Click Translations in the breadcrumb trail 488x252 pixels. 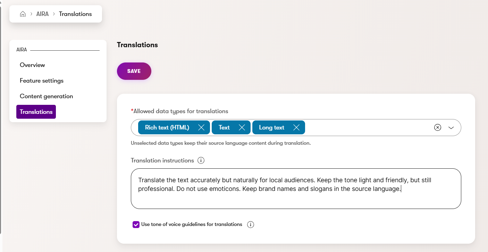[x=75, y=14]
